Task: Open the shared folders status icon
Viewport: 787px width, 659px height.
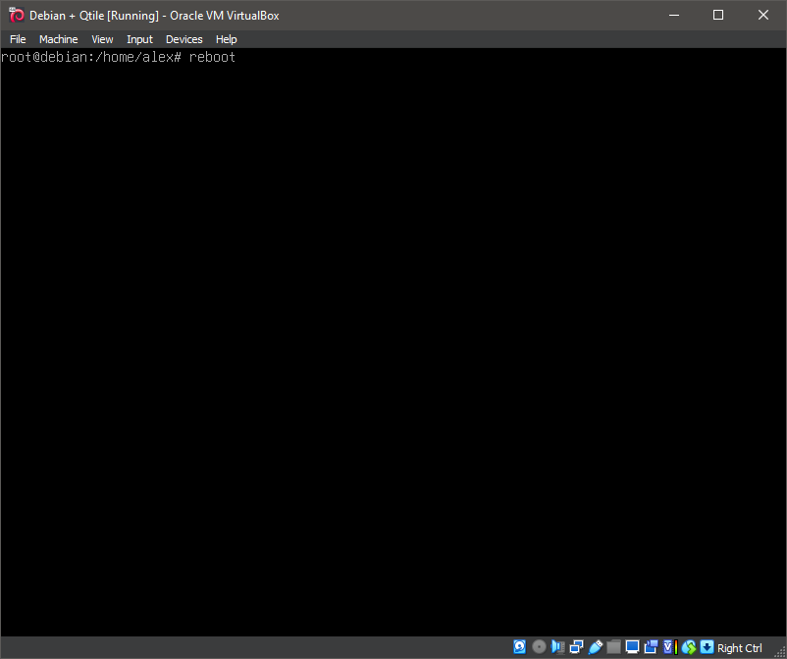Action: pos(613,647)
